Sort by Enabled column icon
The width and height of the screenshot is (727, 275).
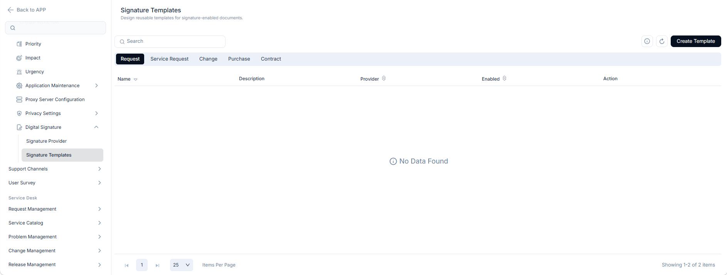(505, 78)
